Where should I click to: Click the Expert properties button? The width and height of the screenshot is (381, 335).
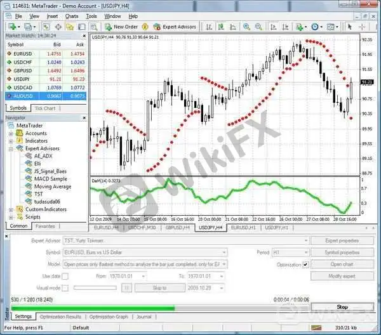342,240
